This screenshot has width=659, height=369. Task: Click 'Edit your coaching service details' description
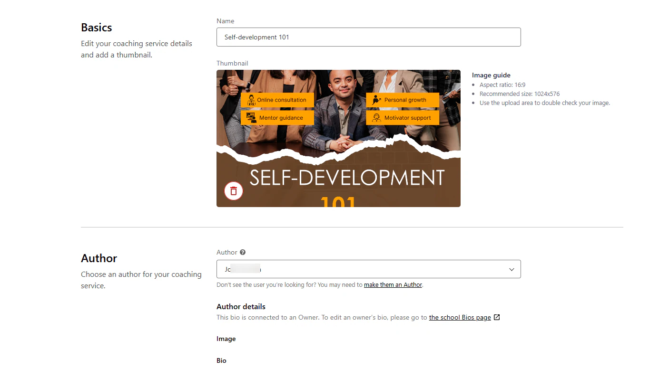[x=137, y=49]
